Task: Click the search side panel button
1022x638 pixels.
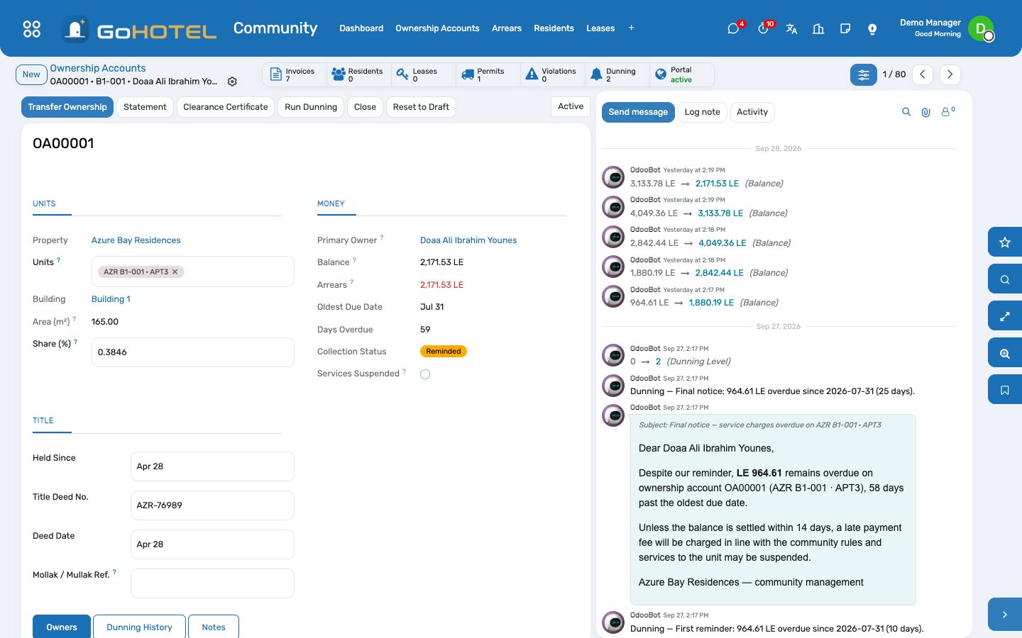Action: pos(1005,279)
